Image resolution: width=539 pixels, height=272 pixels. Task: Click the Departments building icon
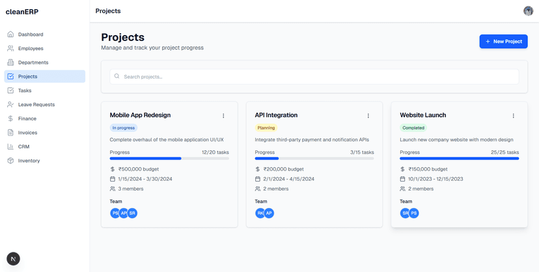pyautogui.click(x=10, y=62)
